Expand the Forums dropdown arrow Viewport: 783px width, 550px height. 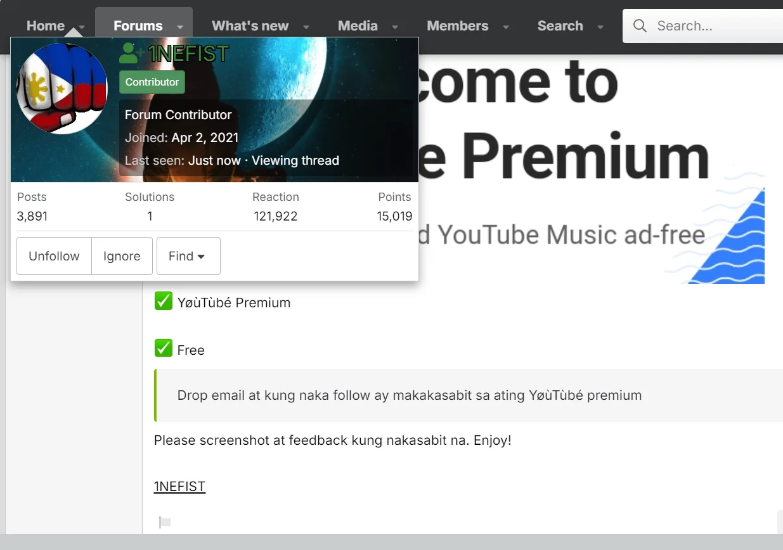click(180, 27)
